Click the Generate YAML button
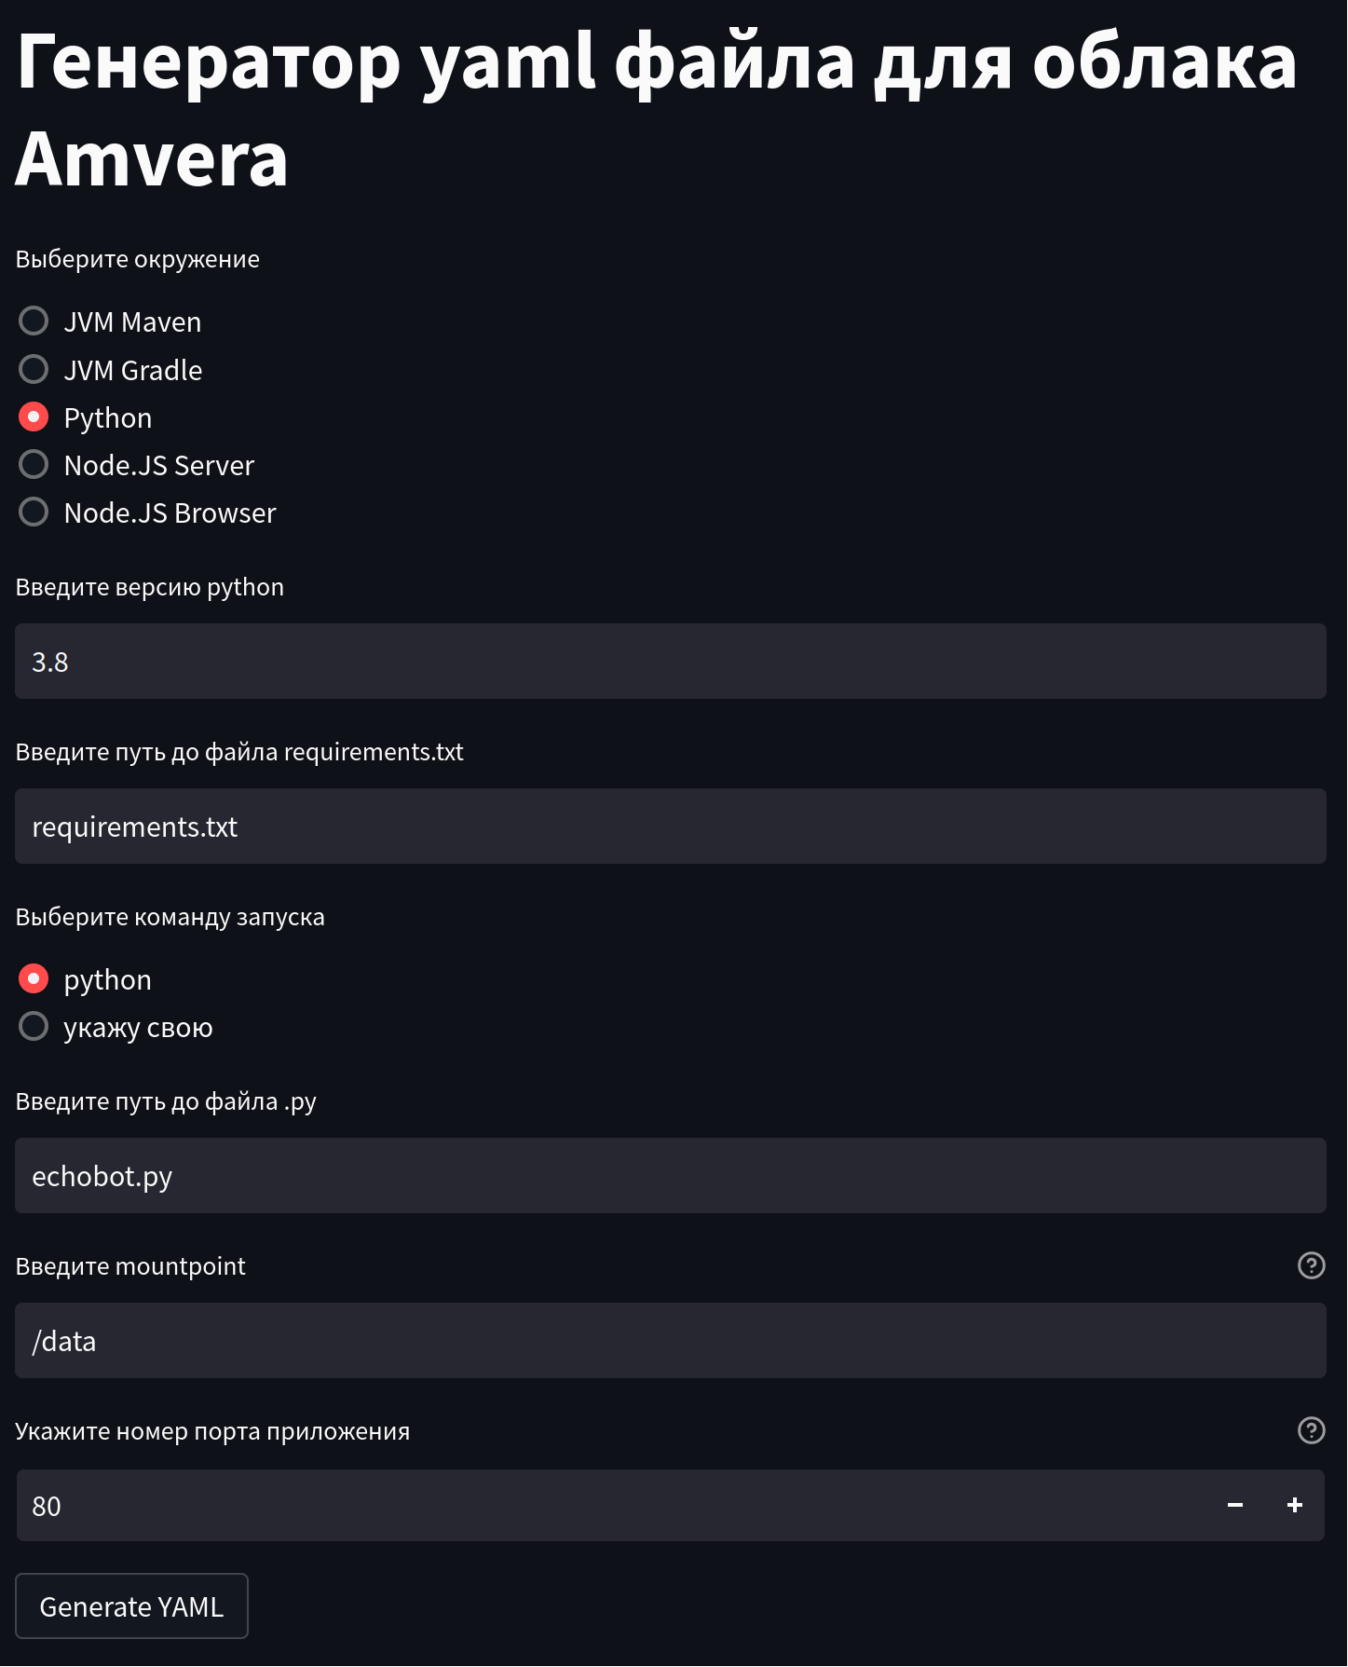The width and height of the screenshot is (1348, 1667). coord(131,1606)
